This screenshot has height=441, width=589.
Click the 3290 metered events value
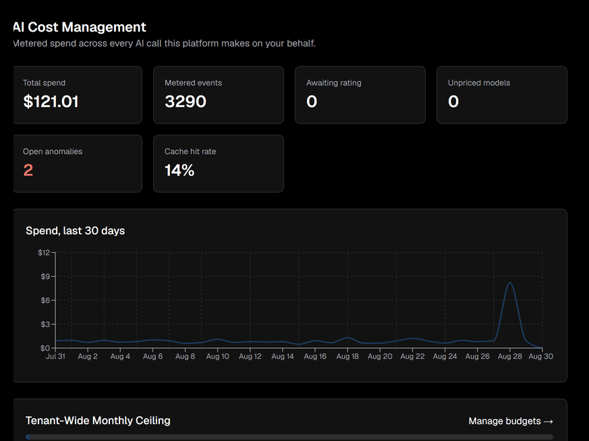point(186,102)
